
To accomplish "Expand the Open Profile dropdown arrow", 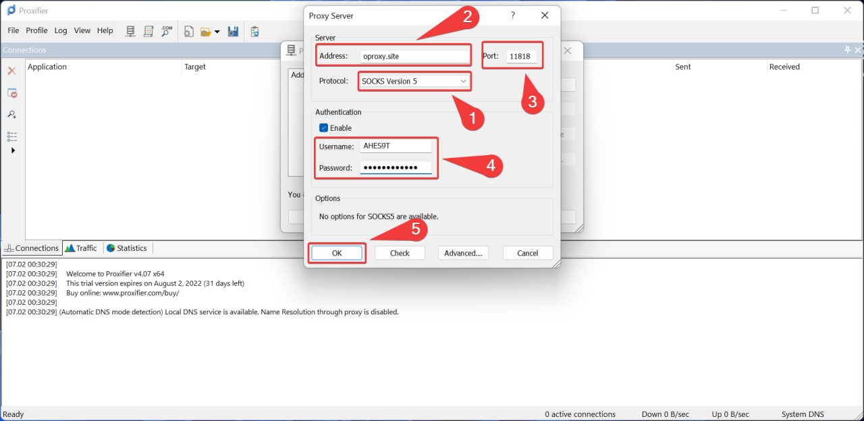I will pyautogui.click(x=217, y=32).
